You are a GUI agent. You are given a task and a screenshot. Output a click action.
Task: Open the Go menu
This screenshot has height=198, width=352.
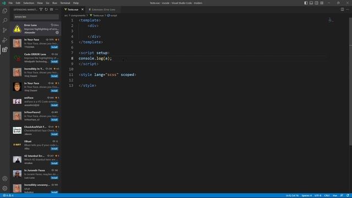click(x=48, y=3)
